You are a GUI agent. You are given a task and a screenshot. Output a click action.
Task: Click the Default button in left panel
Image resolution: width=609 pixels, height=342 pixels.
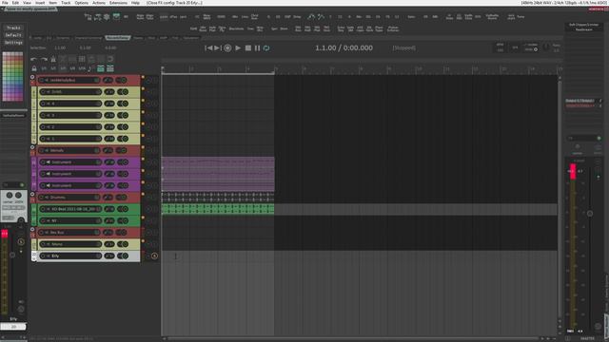point(13,35)
